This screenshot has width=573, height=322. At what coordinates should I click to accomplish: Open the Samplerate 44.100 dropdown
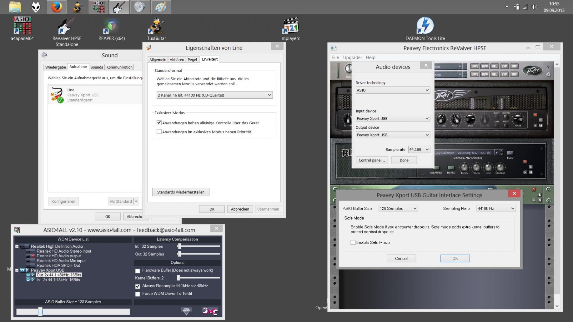[x=419, y=150]
